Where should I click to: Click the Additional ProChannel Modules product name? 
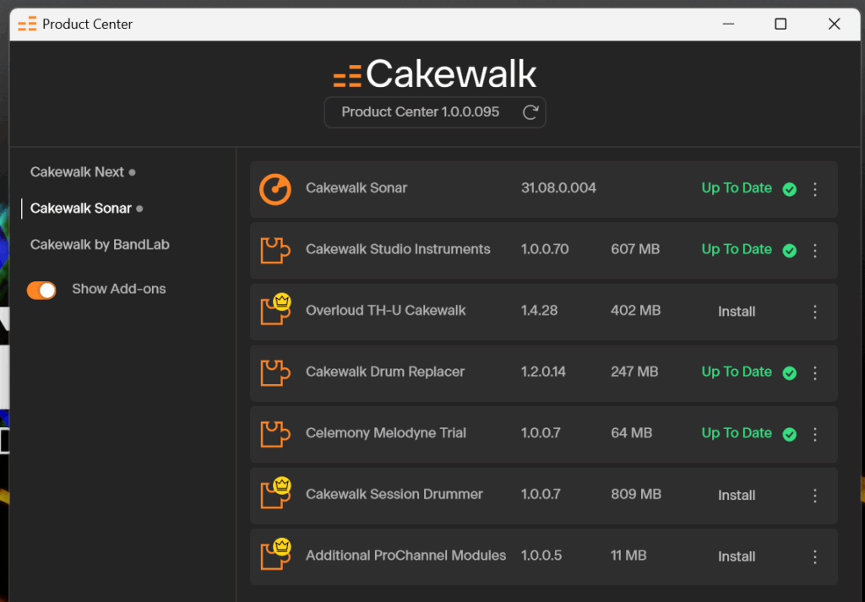(x=405, y=556)
